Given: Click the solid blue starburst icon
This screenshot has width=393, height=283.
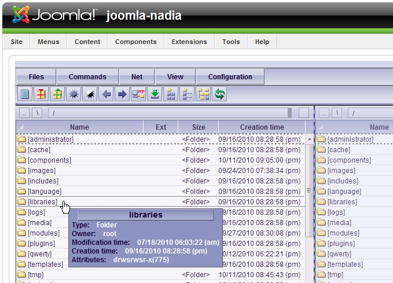Looking at the screenshot, I should [x=74, y=94].
